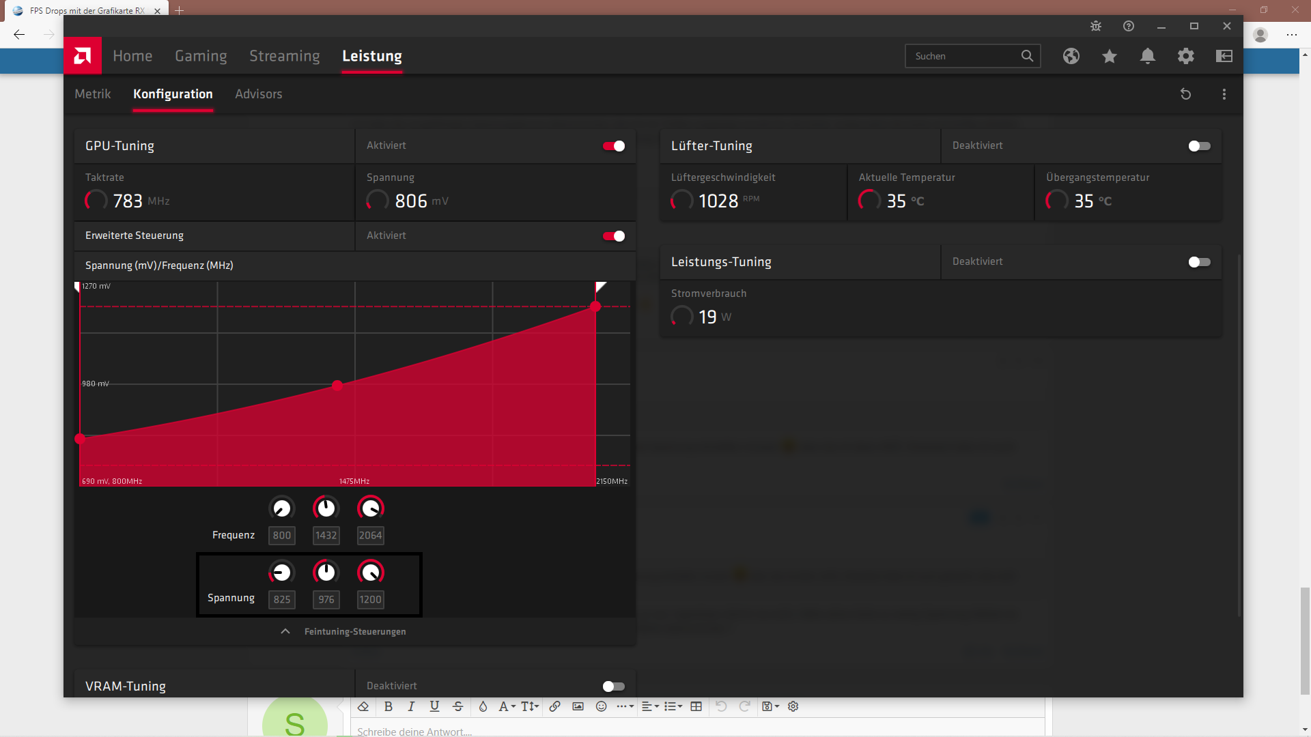Open the Advisors sub-tab
Viewport: 1311px width, 737px height.
click(x=258, y=94)
